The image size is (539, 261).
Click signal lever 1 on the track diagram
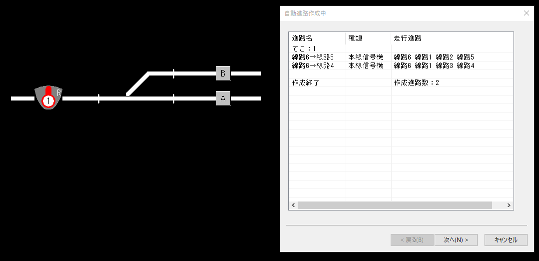pyautogui.click(x=48, y=97)
